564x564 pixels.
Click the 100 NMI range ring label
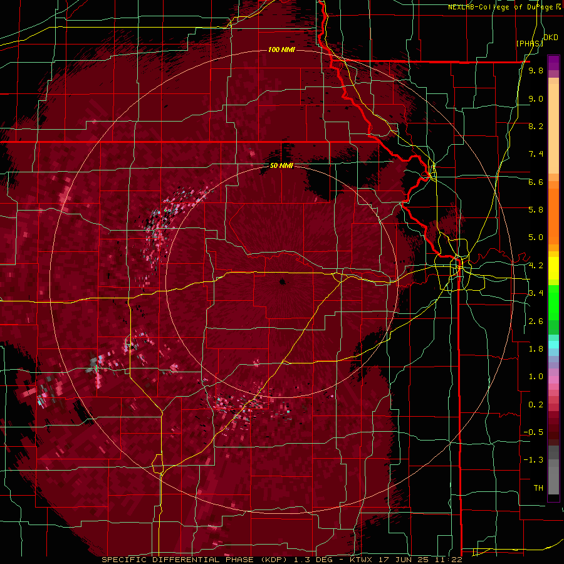tap(281, 50)
